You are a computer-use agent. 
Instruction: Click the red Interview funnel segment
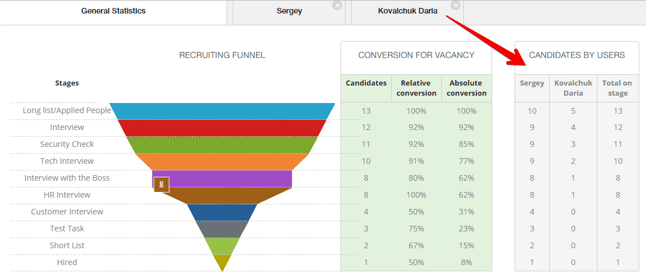click(x=222, y=128)
